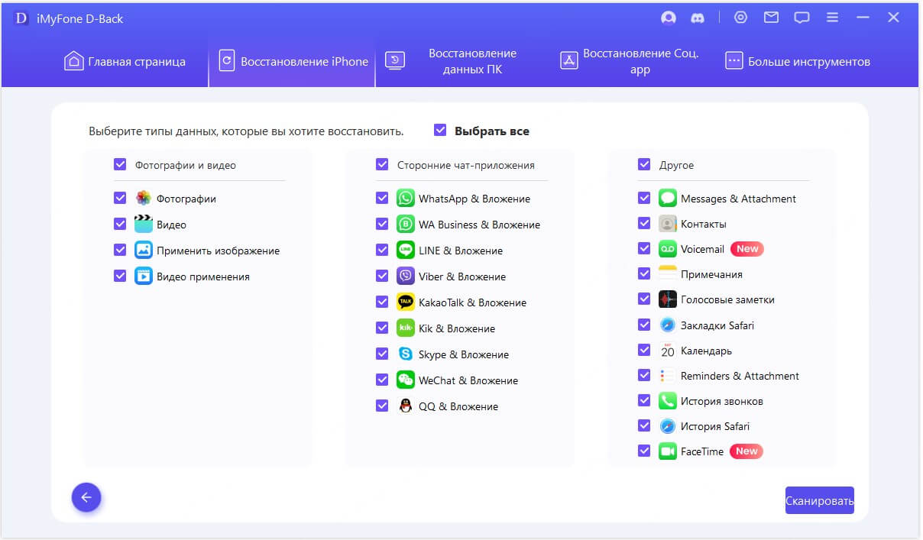Uncheck the Выбрать все checkbox
This screenshot has height=540, width=923.
coord(440,131)
